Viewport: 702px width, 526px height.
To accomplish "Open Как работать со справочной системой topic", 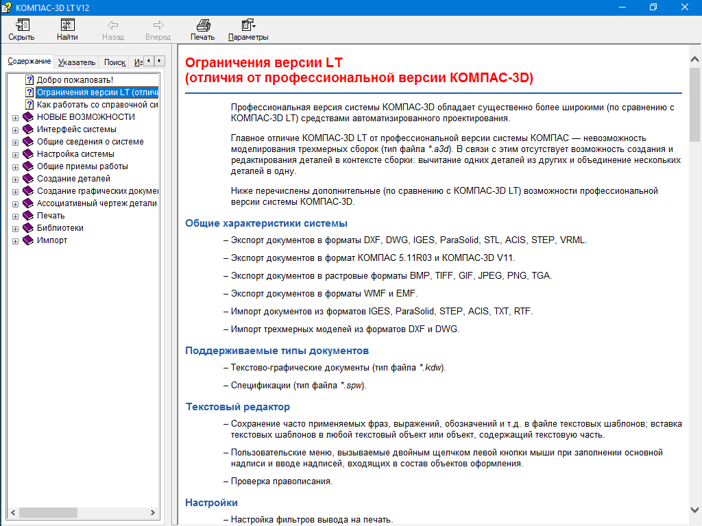I will click(97, 105).
